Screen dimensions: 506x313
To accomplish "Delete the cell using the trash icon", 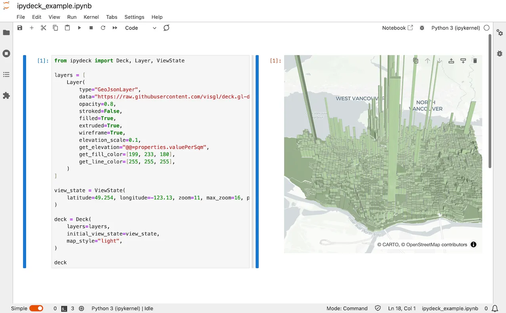I will (x=475, y=61).
